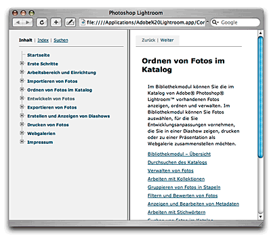Click the pencil edit toolbar button
271x251 pixels.
(70, 22)
